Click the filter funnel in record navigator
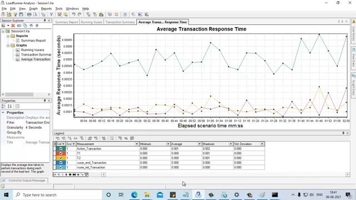This screenshot has height=200, width=356. click(86, 174)
